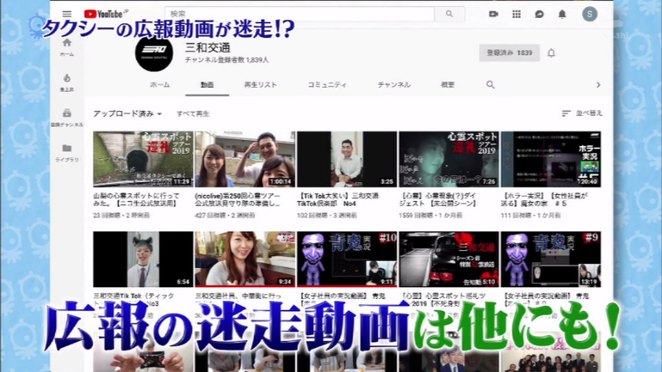Click すべて再生 play all link
This screenshot has height=372, width=662.
click(193, 114)
